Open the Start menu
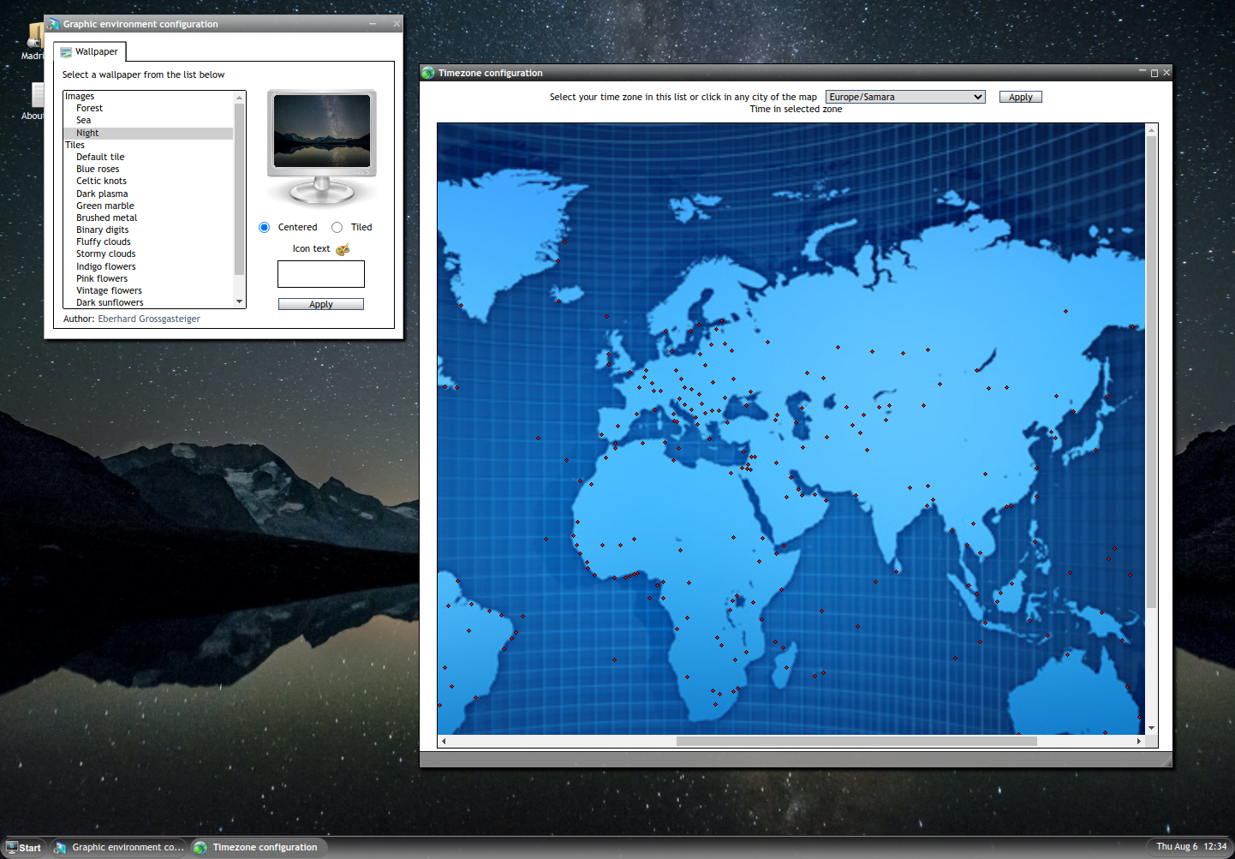Screen dimensions: 1235x859 (x=23, y=847)
